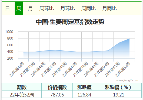The height and width of the screenshot is (100, 143).
Task: Click the price index value 787.05
Action: [57, 95]
